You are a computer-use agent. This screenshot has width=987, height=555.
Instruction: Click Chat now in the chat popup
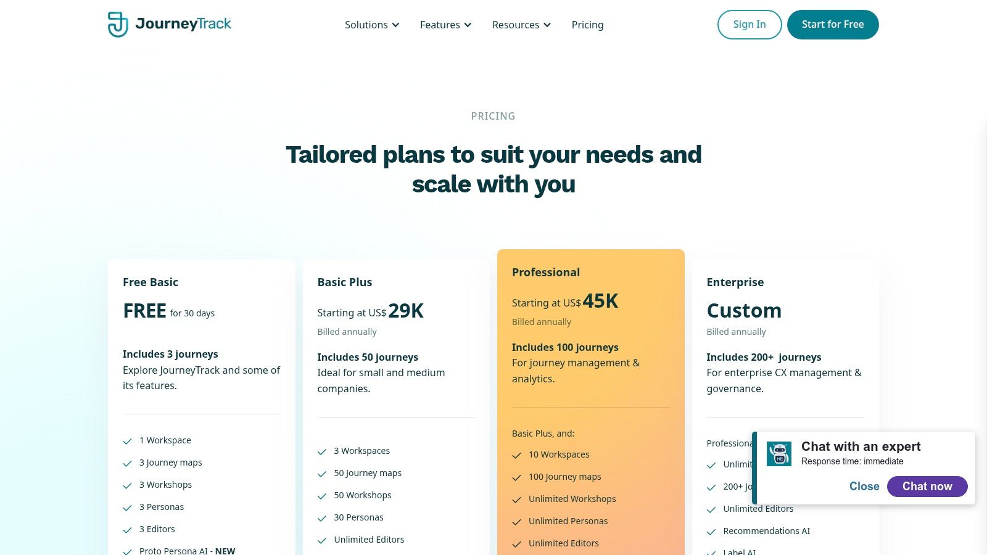(927, 486)
